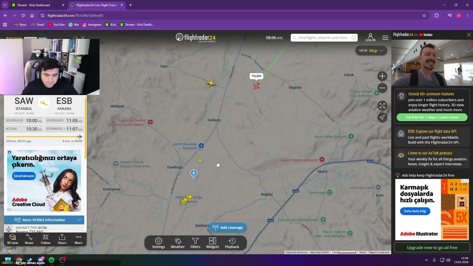The height and width of the screenshot is (266, 473).
Task: Share this flight
Action: (x=62, y=239)
